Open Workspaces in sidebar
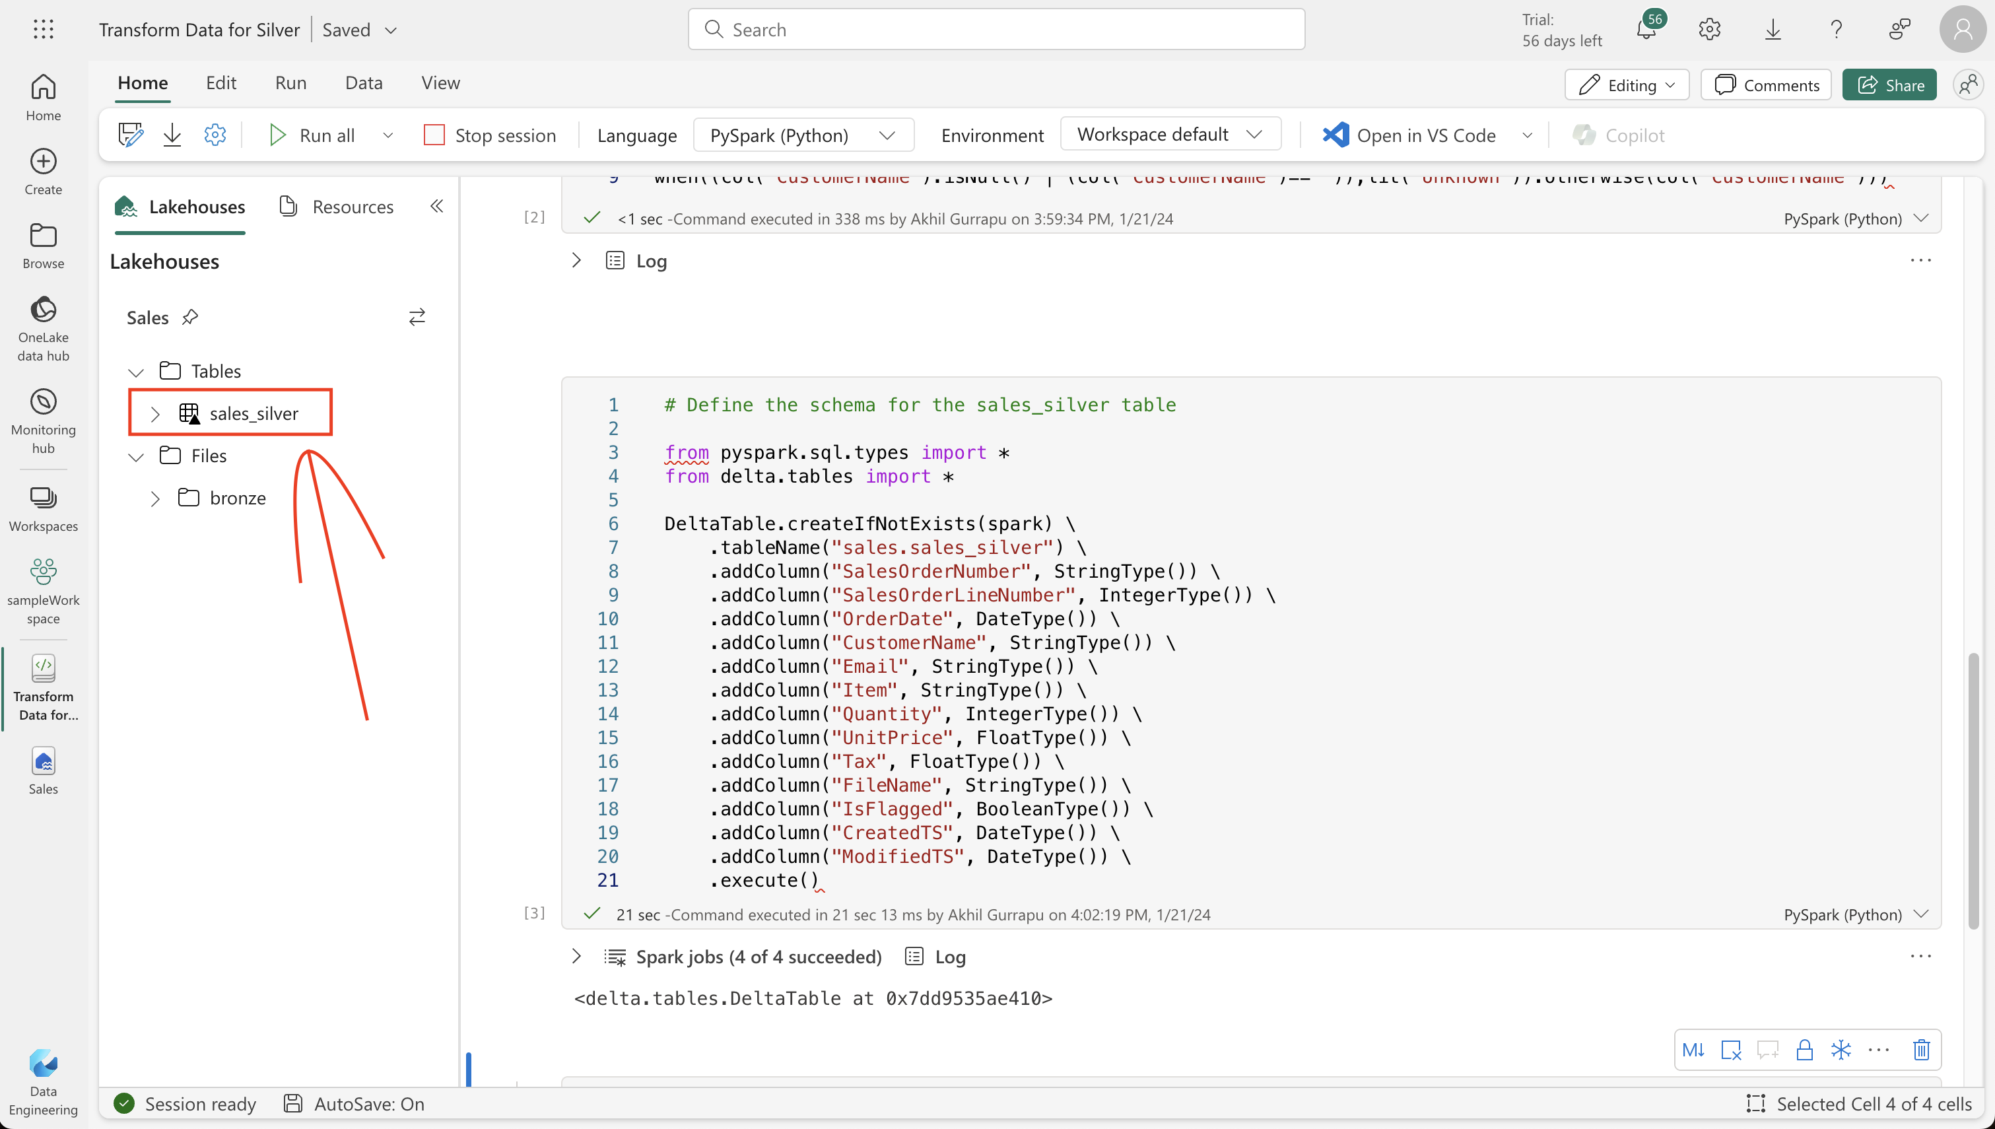The image size is (1995, 1129). pyautogui.click(x=44, y=508)
